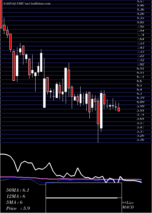This screenshot has height=213, width=152.
Task: Select the 5.78 price level label
Action: (x=140, y=115)
